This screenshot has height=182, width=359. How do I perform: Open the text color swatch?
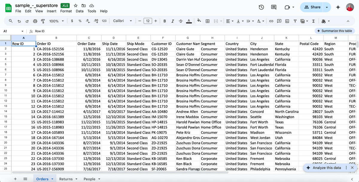(x=188, y=21)
